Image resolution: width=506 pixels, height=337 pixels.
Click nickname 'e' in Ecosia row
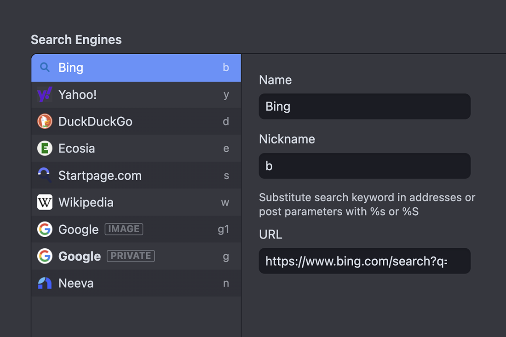226,149
